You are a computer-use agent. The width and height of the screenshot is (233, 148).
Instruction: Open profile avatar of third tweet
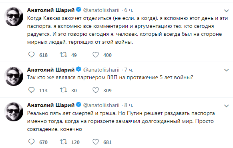[14, 112]
